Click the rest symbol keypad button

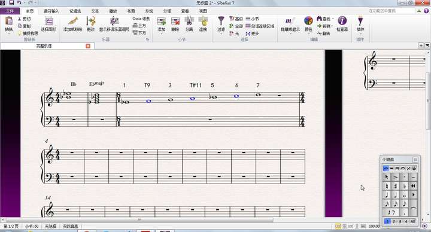[391, 212]
